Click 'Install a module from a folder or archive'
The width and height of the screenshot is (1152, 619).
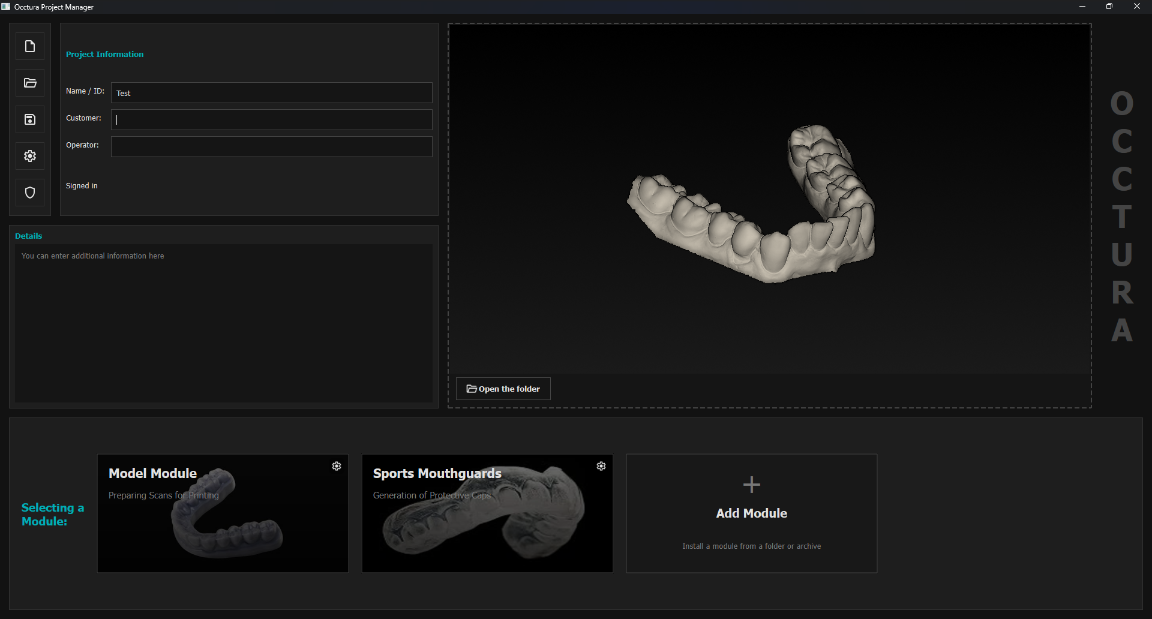click(x=752, y=546)
